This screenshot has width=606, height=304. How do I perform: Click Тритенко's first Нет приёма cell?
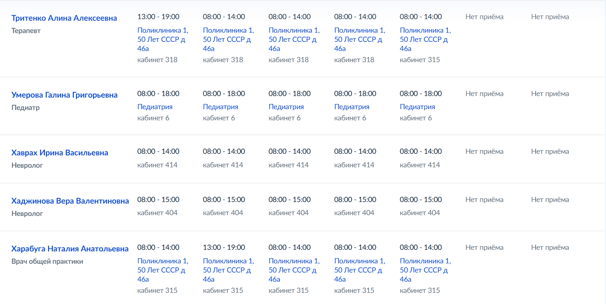click(x=485, y=17)
